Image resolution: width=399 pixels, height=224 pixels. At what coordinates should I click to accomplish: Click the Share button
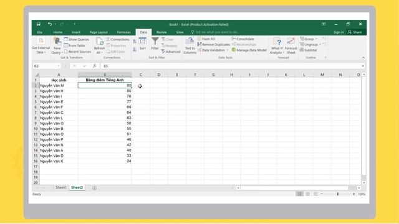click(x=355, y=32)
